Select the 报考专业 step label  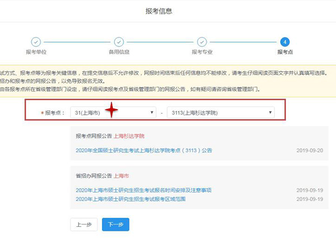(x=202, y=53)
